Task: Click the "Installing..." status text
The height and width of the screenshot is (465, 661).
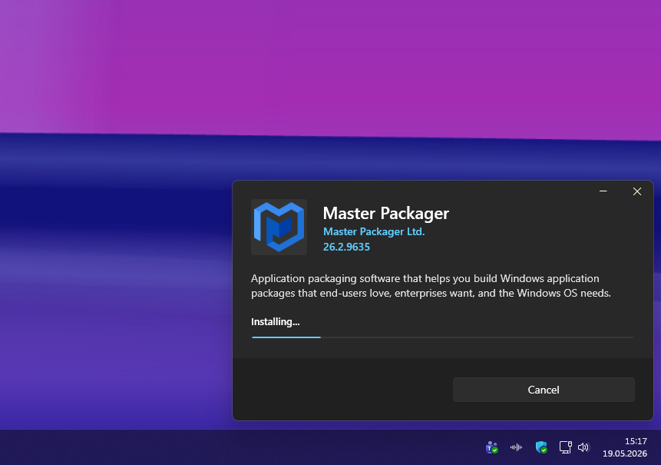Action: tap(276, 321)
